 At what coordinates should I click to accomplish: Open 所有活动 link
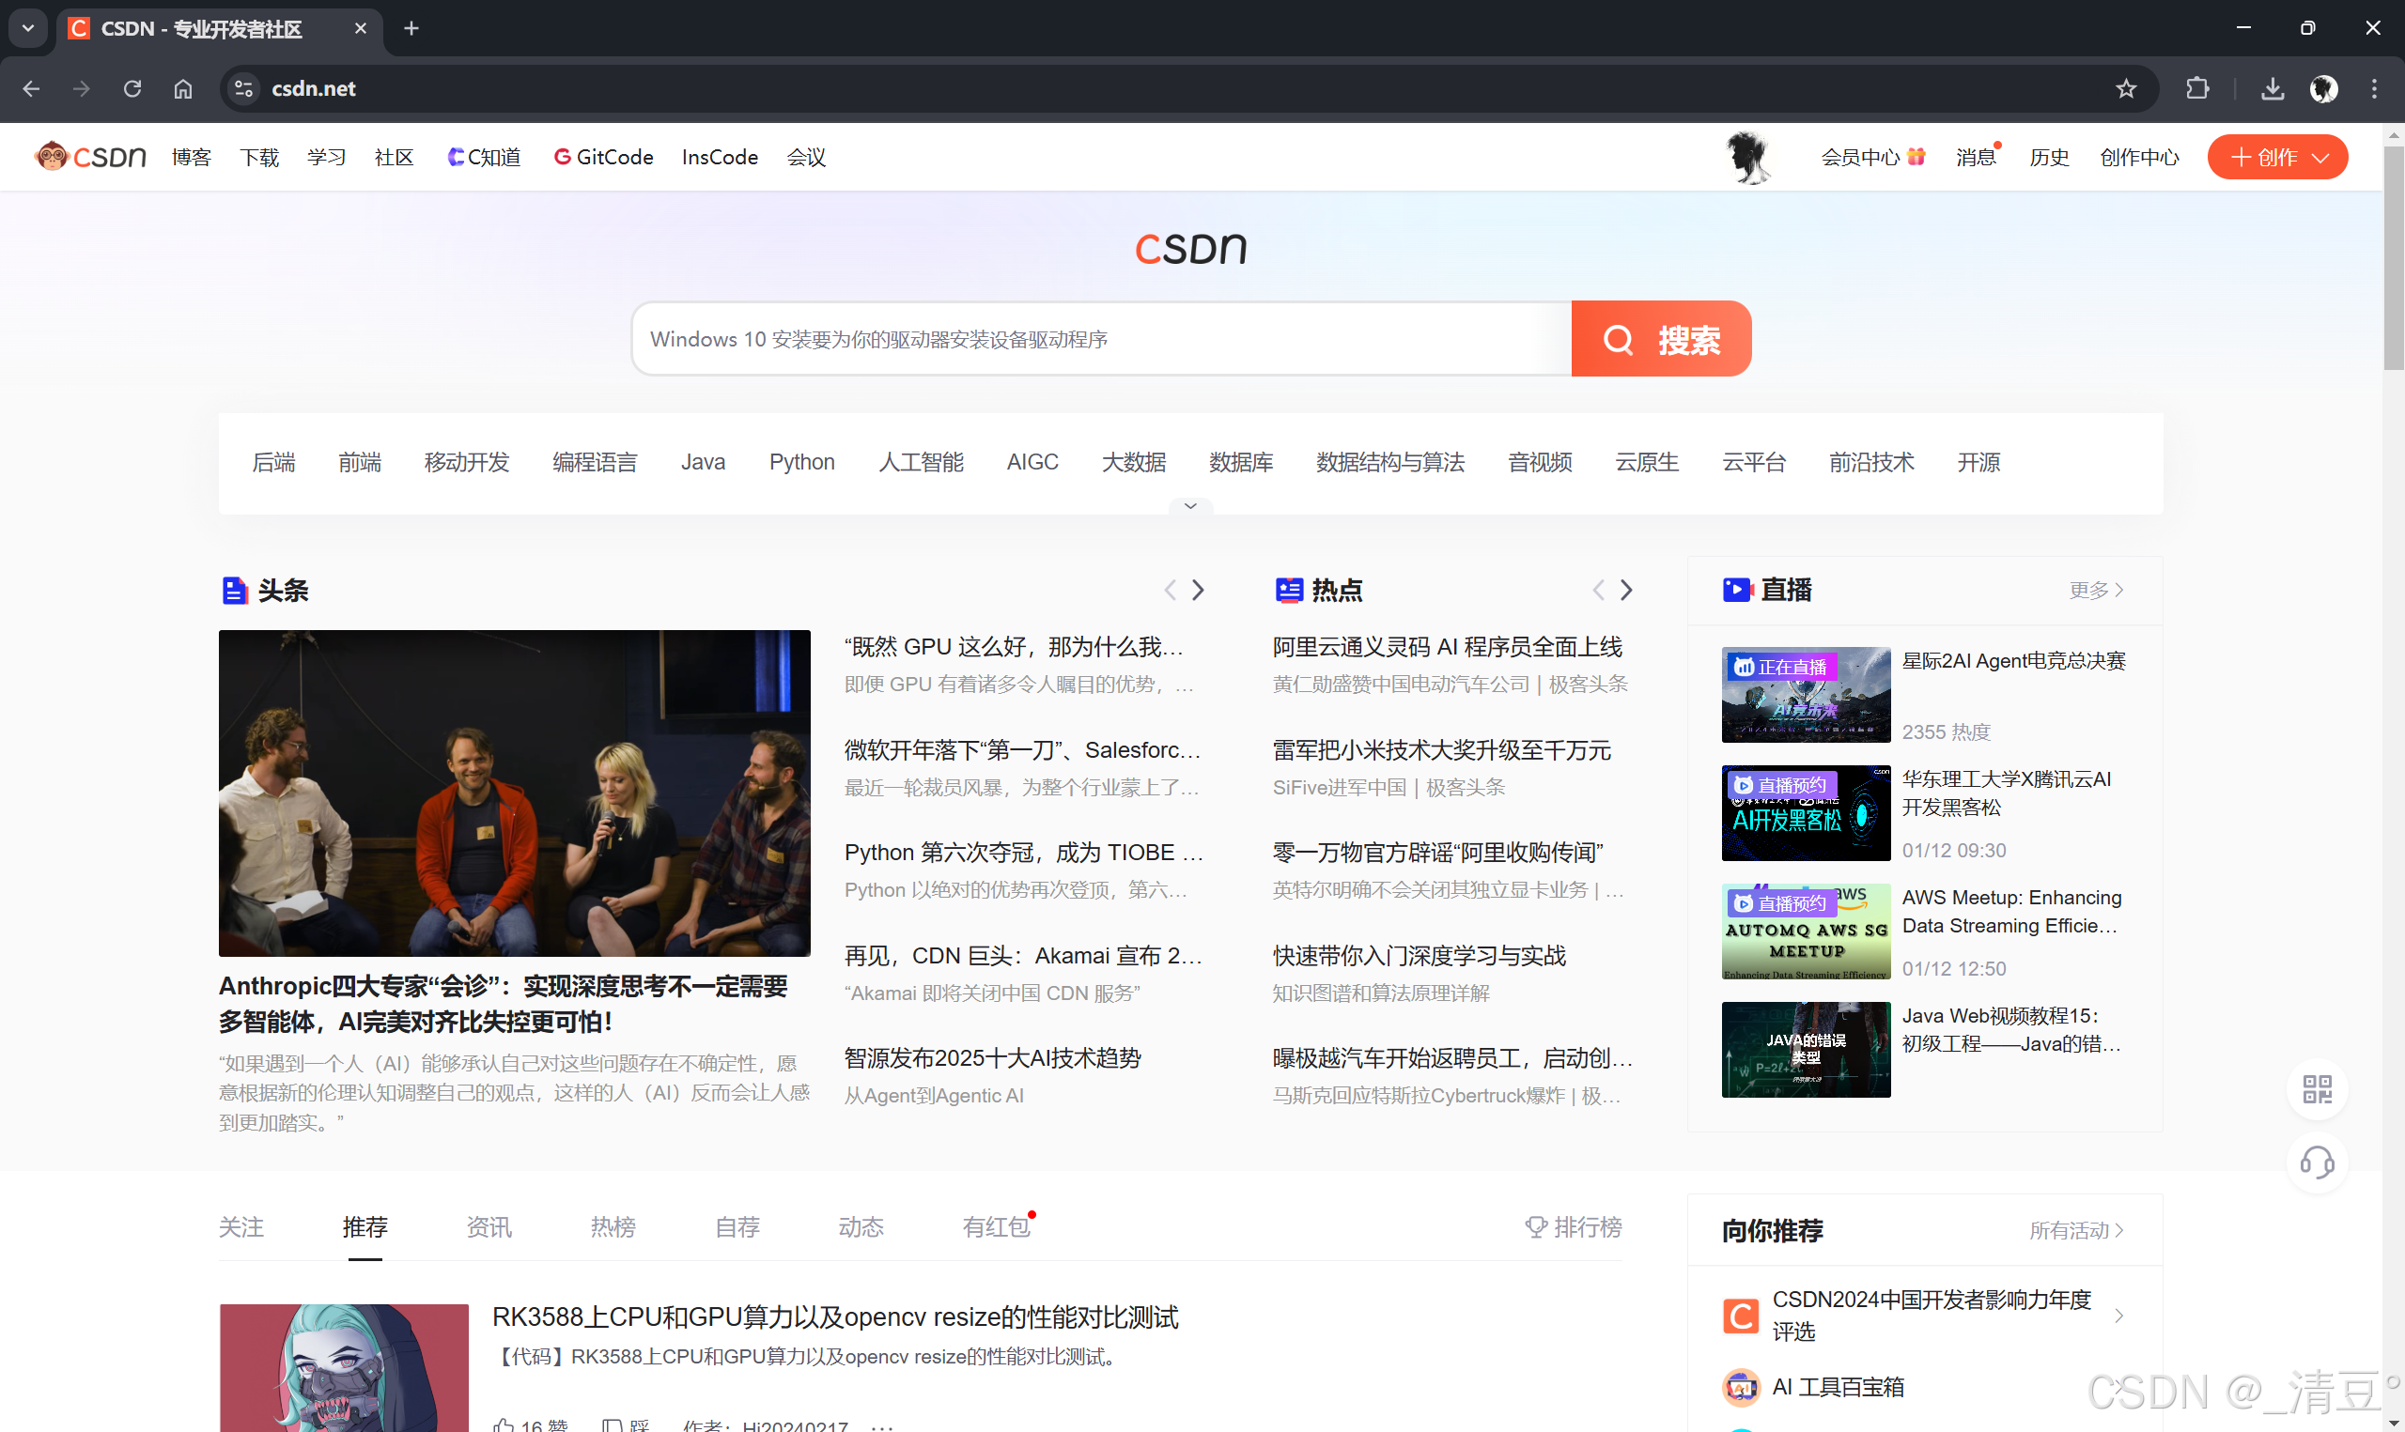(x=2076, y=1230)
